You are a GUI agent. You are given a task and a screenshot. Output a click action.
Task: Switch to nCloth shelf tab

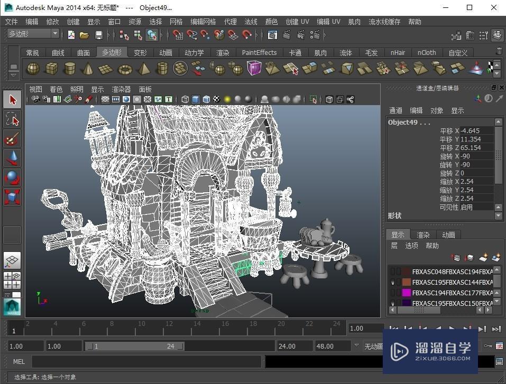427,52
